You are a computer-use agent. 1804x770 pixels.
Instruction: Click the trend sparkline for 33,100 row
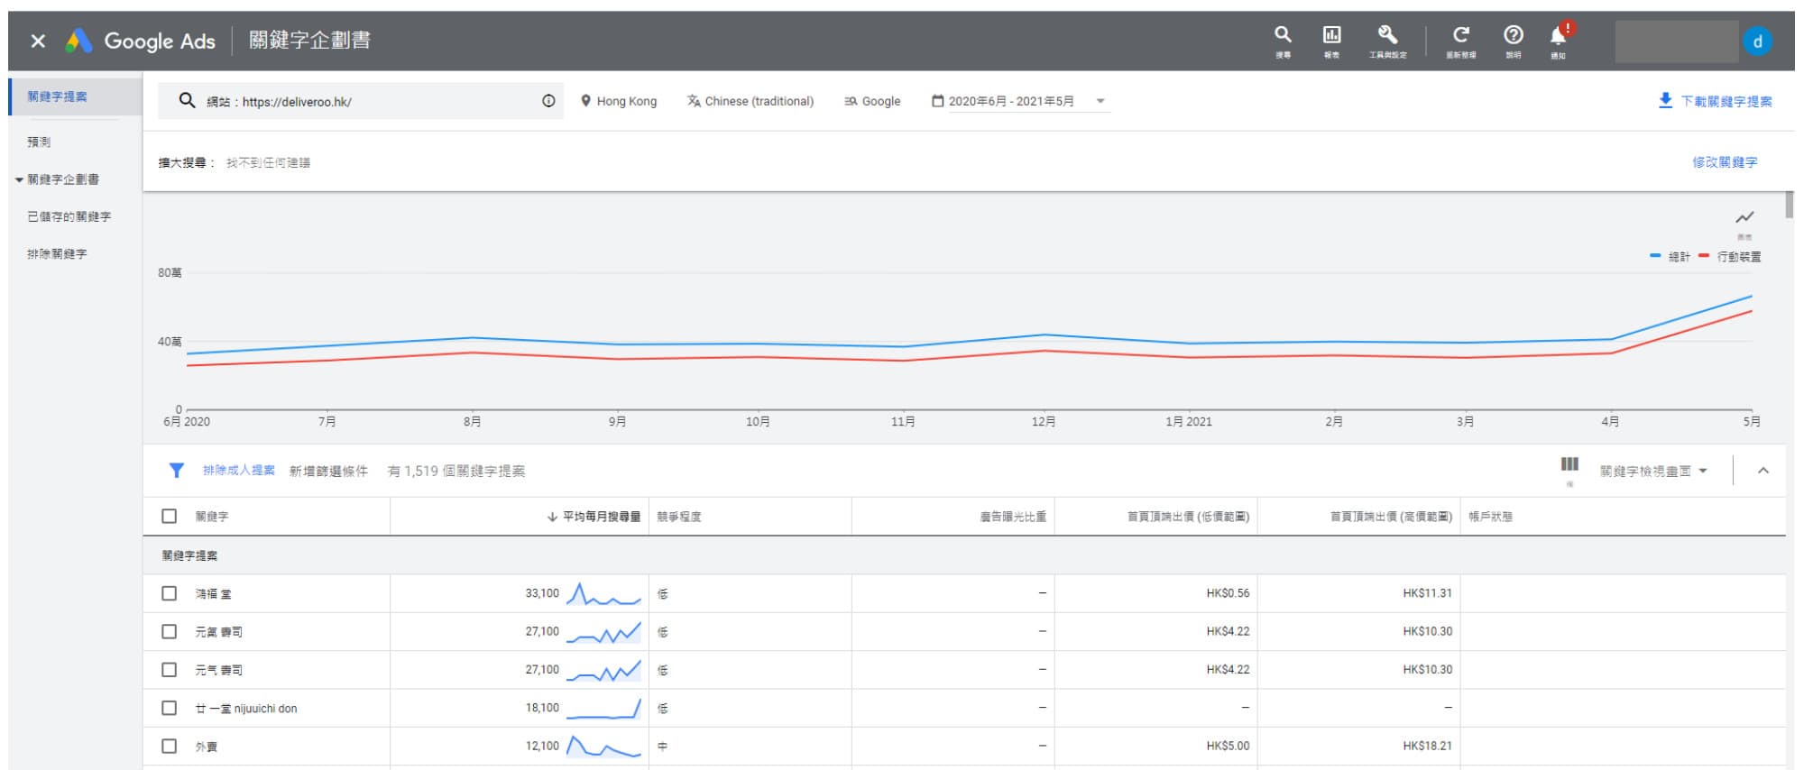point(603,594)
